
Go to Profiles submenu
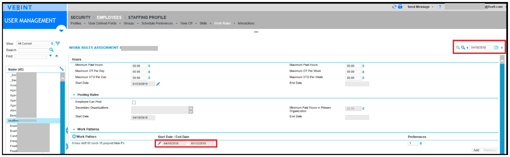(x=76, y=23)
